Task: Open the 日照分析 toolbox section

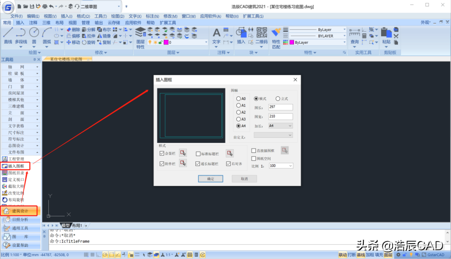Action: point(20,220)
